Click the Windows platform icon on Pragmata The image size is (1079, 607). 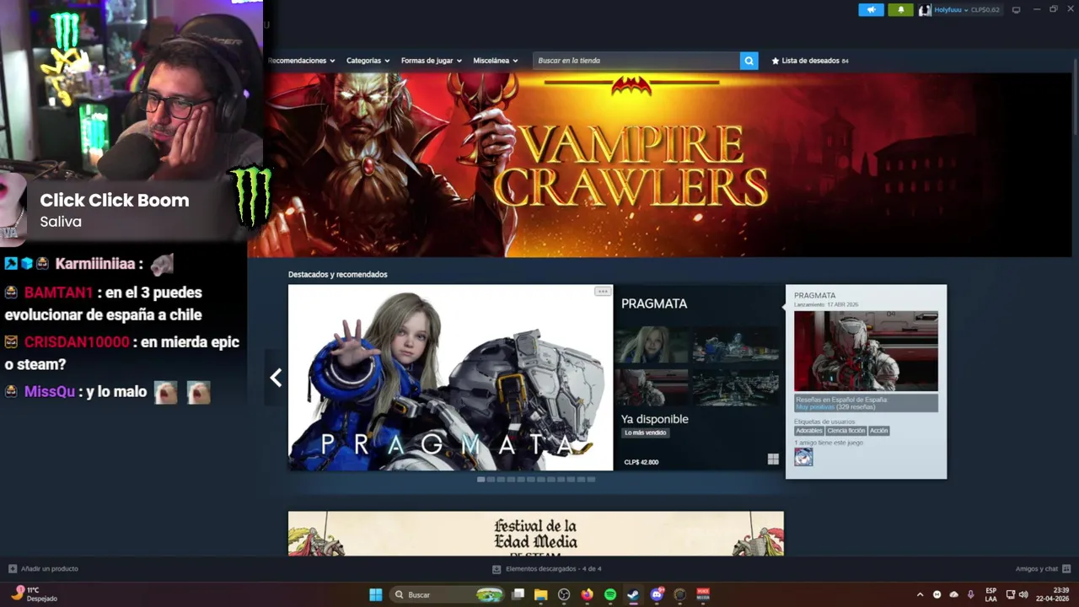pos(773,459)
